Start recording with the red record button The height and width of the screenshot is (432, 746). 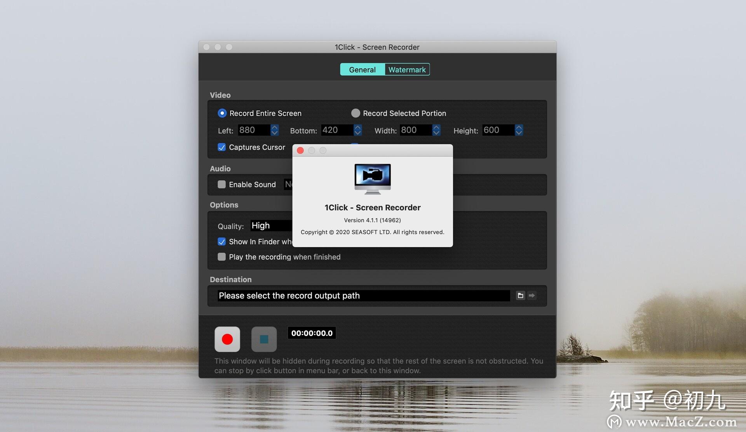coord(227,339)
